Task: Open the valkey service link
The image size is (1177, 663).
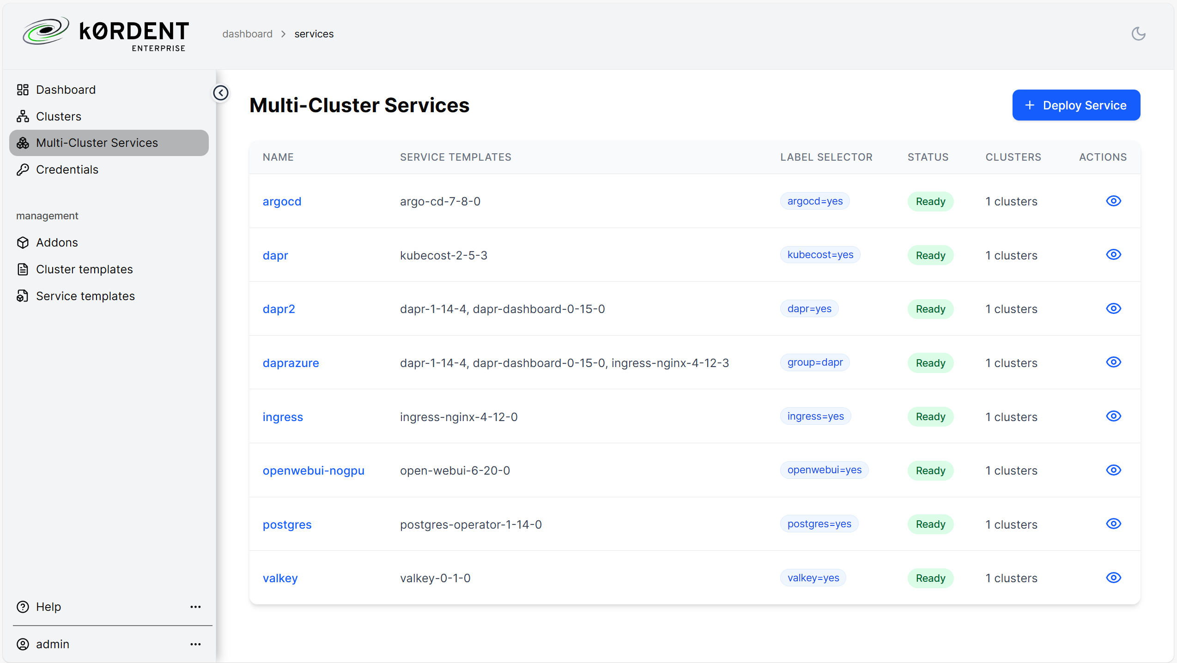Action: [280, 578]
